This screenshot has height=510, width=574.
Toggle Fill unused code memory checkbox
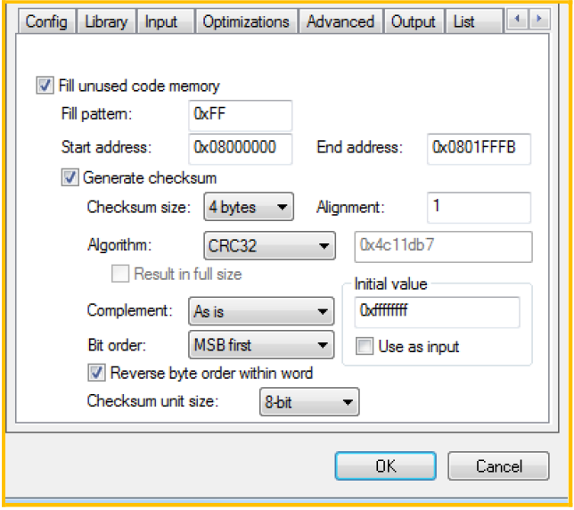coord(45,86)
